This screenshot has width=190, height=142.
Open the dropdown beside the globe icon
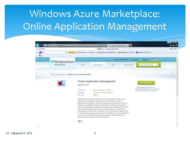(43, 55)
